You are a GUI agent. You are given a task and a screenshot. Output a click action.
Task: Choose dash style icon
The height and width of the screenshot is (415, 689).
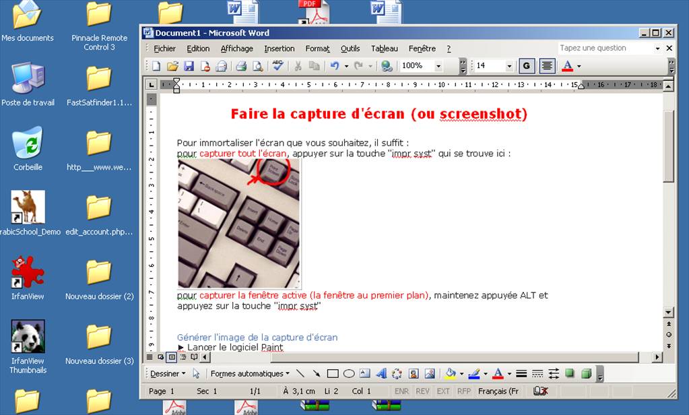(x=537, y=374)
